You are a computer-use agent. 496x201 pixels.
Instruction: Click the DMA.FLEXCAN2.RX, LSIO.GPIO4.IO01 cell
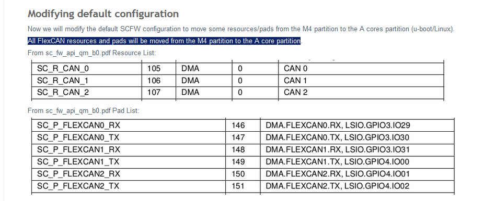pos(357,174)
